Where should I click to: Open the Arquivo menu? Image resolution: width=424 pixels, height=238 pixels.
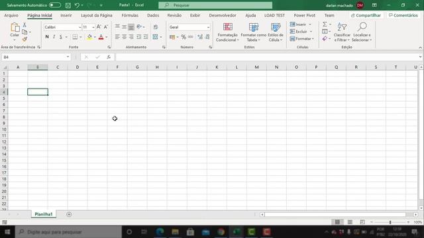[x=11, y=15]
